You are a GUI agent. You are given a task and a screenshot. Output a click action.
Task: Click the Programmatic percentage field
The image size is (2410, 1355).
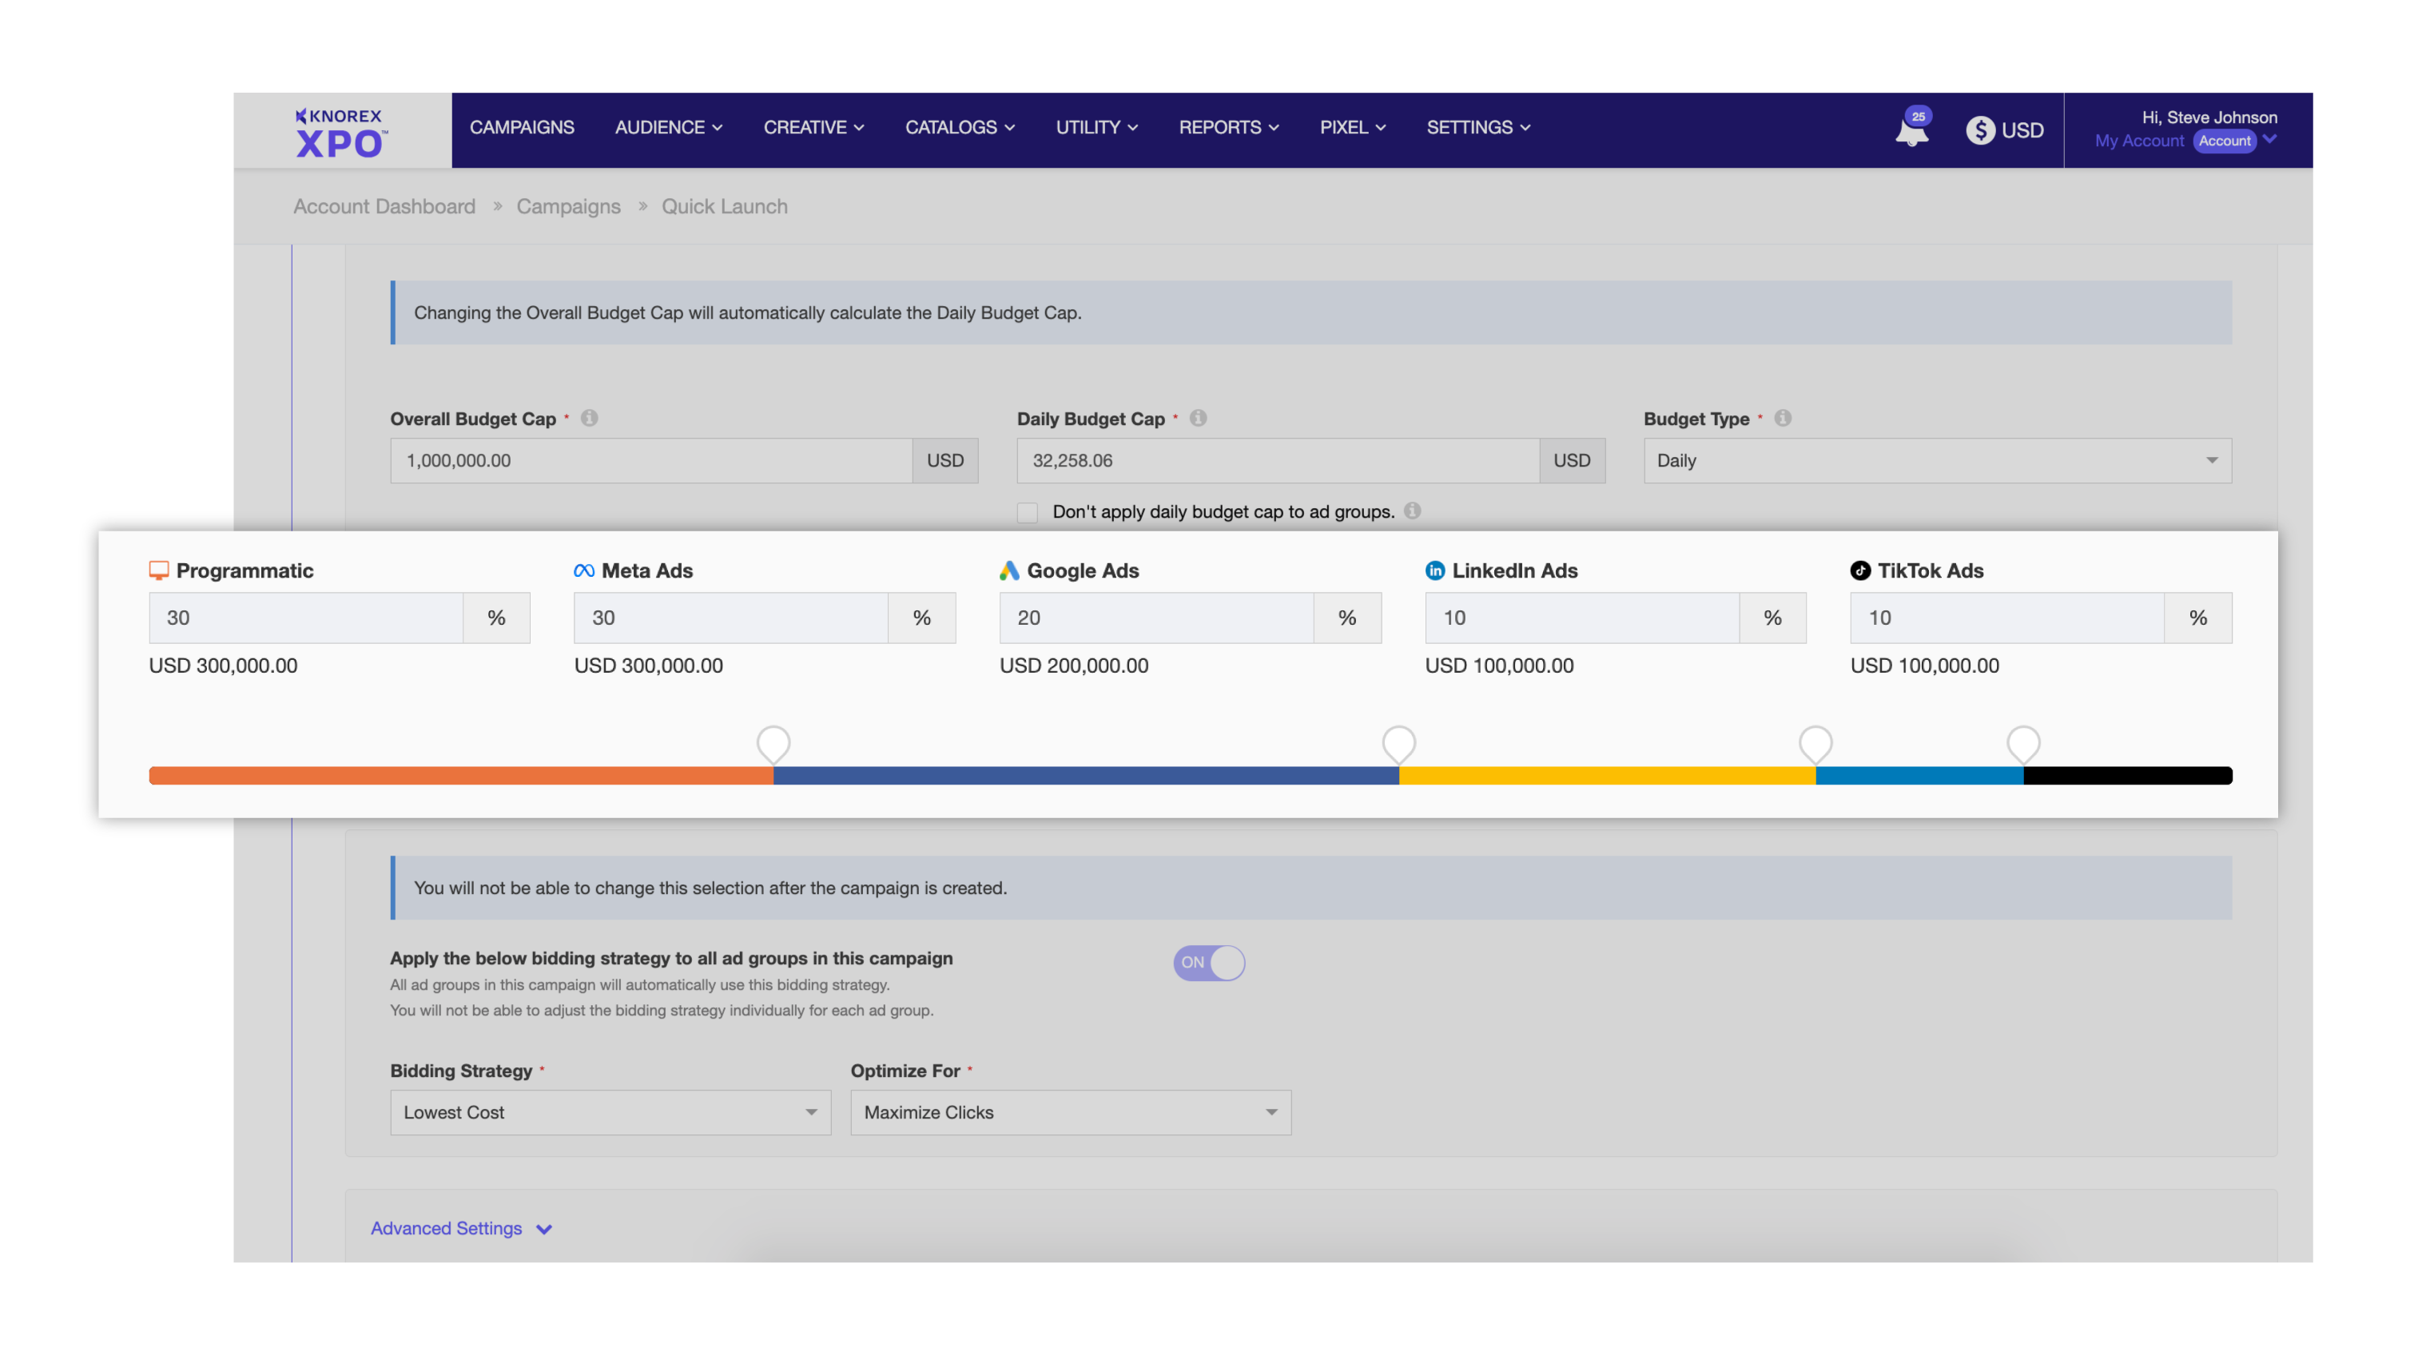tap(306, 618)
